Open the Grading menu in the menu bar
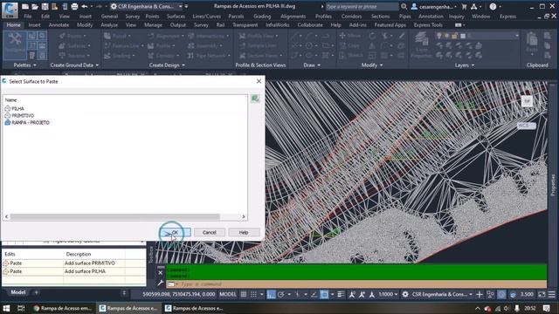This screenshot has height=314, width=559. [262, 17]
